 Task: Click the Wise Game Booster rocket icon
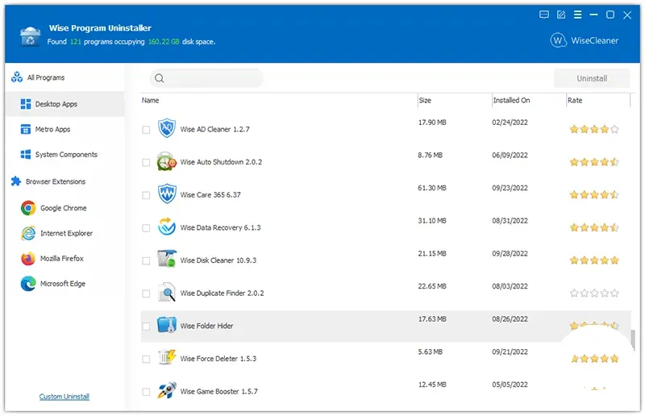pyautogui.click(x=167, y=390)
